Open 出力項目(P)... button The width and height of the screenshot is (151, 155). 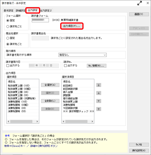72,26
